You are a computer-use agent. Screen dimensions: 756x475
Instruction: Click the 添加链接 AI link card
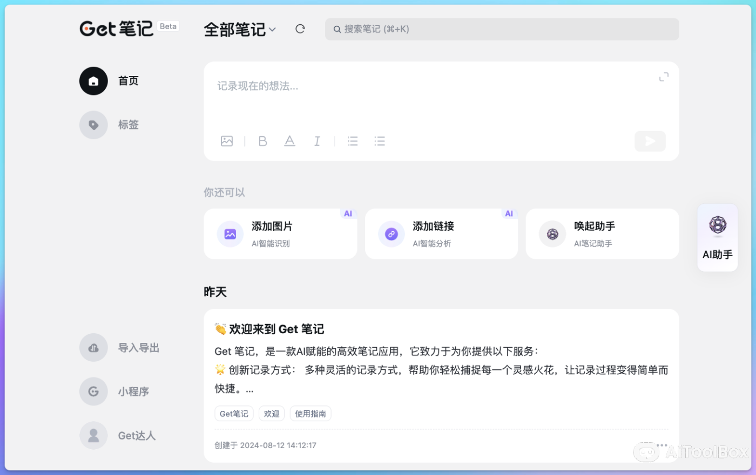point(441,233)
